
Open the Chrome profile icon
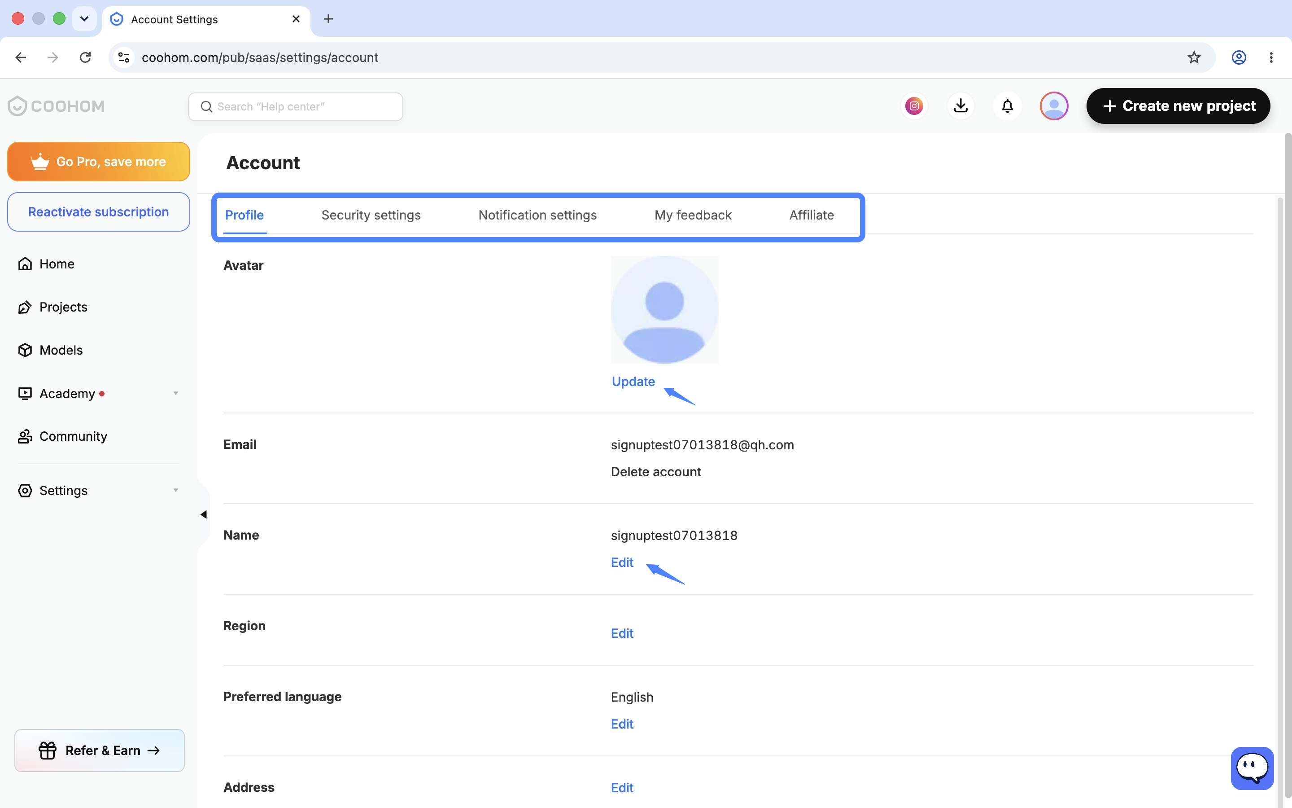coord(1239,57)
